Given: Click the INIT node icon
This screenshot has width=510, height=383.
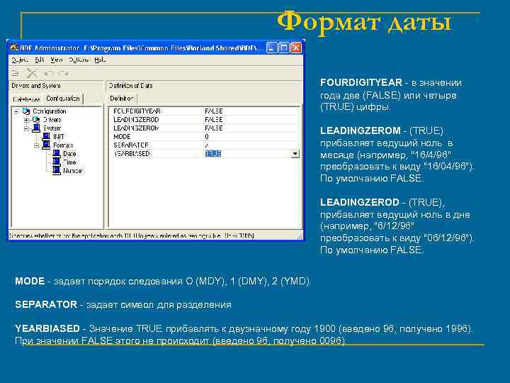Looking at the screenshot, I should 46,136.
